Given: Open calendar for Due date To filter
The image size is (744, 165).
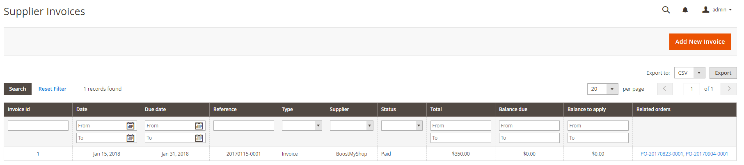Looking at the screenshot, I should 199,138.
